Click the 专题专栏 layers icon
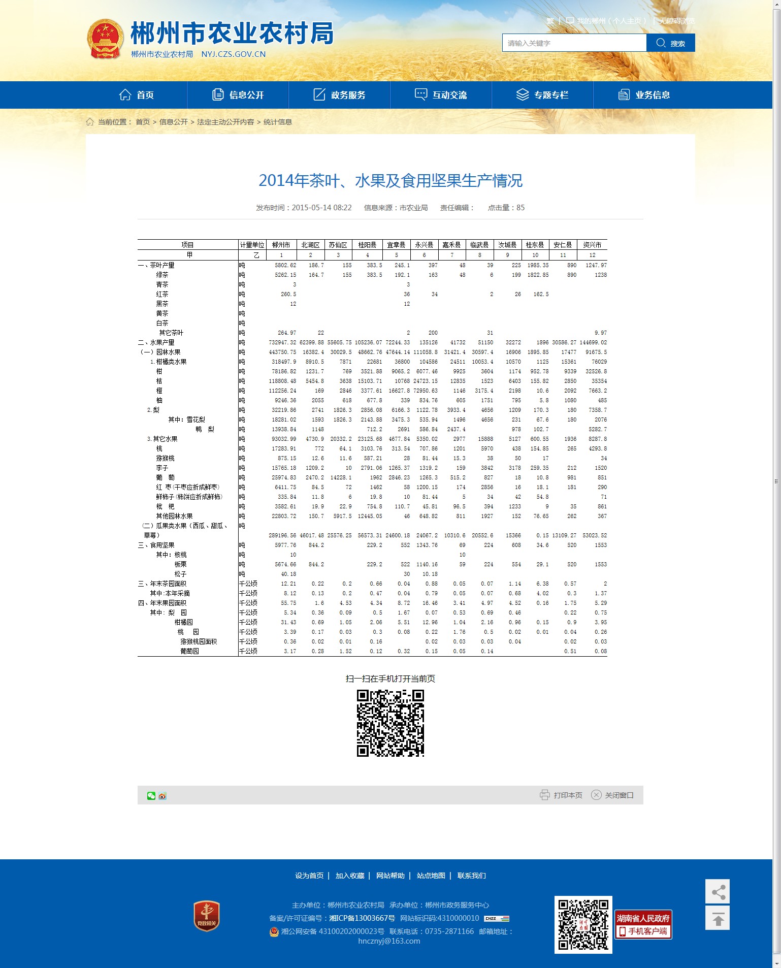 click(x=523, y=94)
